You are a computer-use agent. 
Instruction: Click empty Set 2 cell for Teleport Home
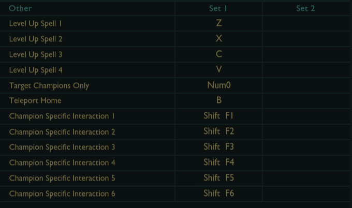tap(306, 100)
